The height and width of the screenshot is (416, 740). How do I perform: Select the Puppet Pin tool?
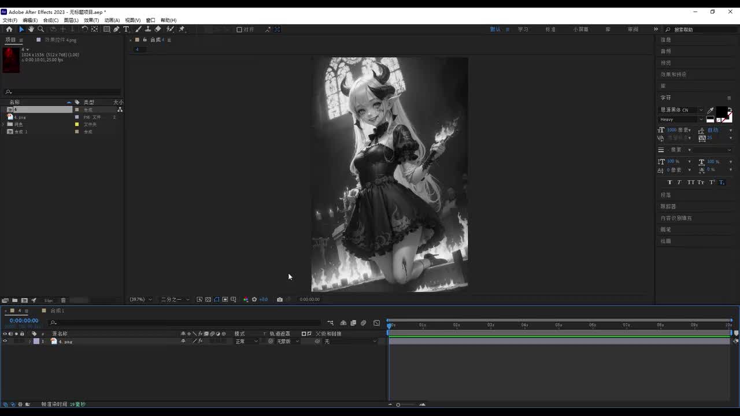[182, 29]
